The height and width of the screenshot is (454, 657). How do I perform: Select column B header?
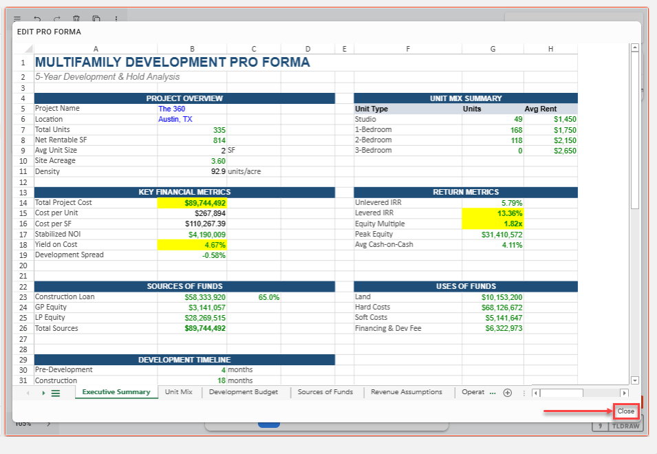pos(192,49)
